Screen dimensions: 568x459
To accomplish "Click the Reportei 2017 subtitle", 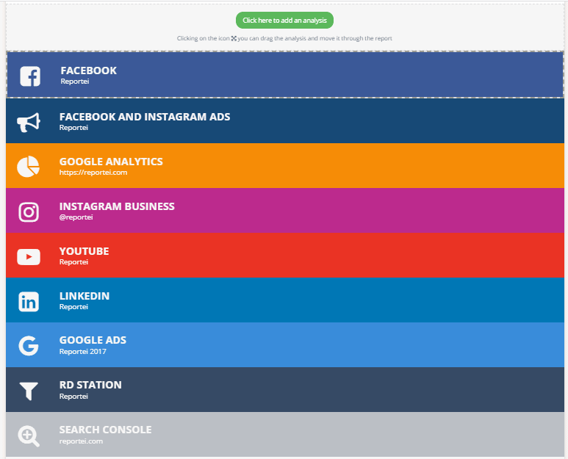I will click(82, 352).
